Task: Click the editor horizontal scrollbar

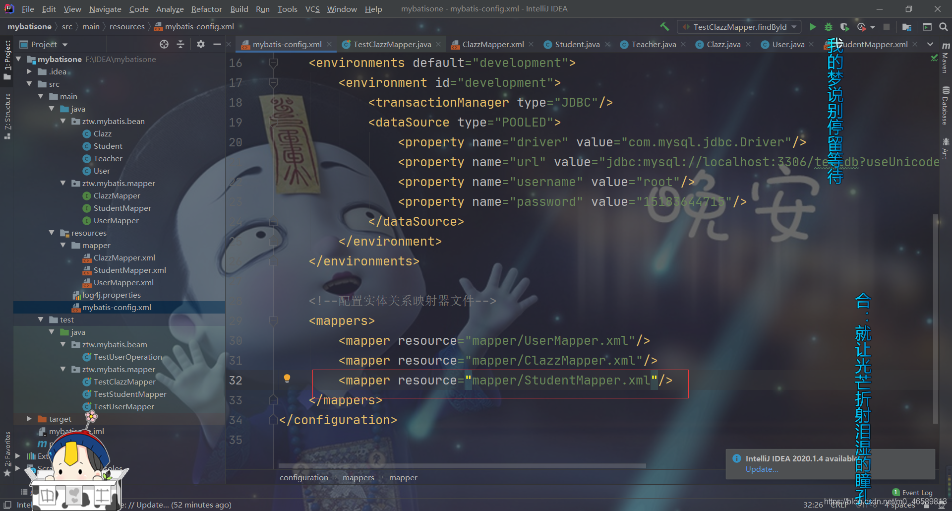Action: click(x=462, y=466)
